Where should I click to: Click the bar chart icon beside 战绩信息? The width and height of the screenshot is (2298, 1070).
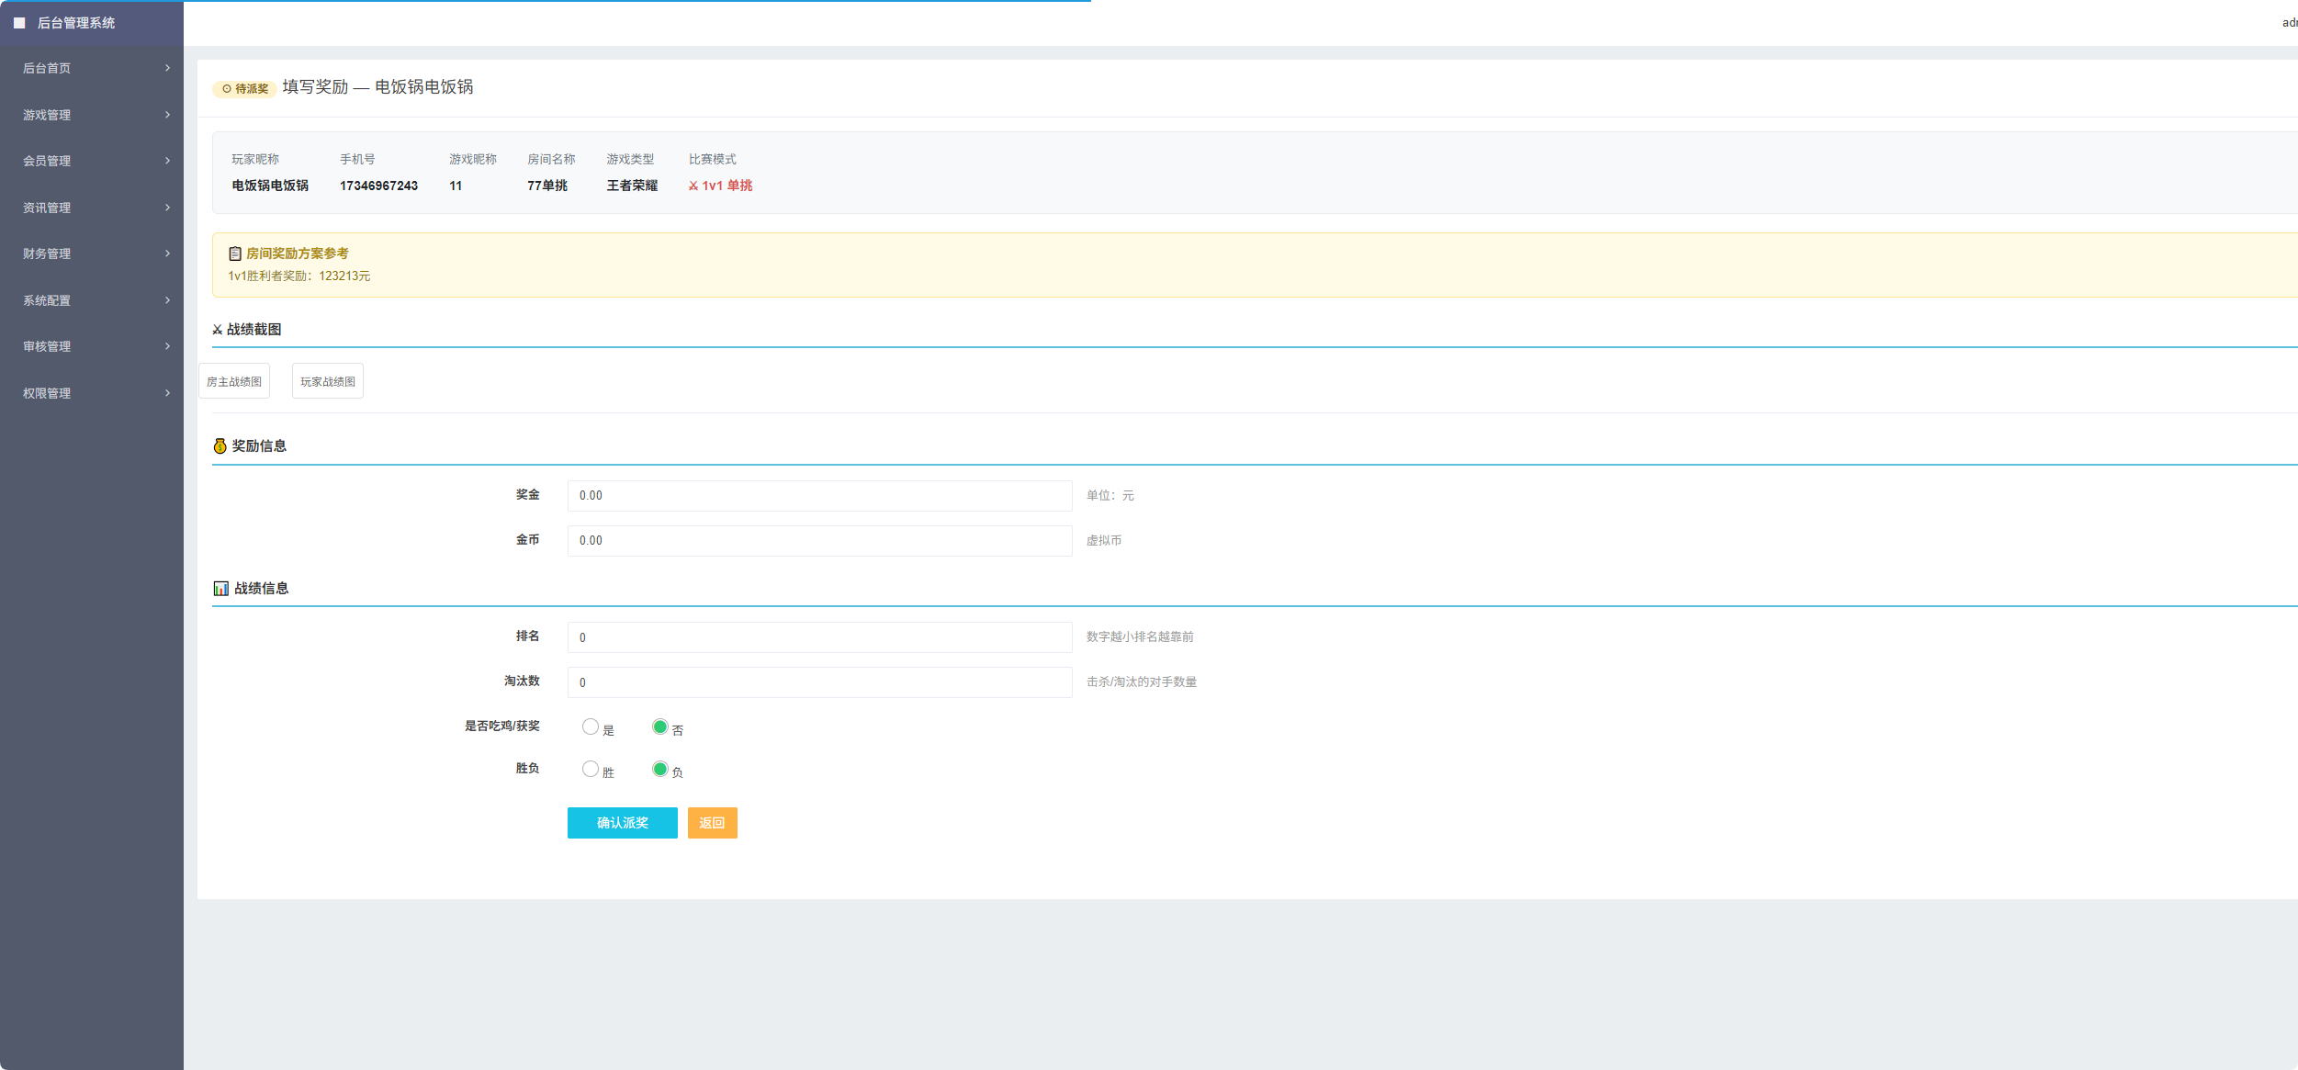coord(220,589)
